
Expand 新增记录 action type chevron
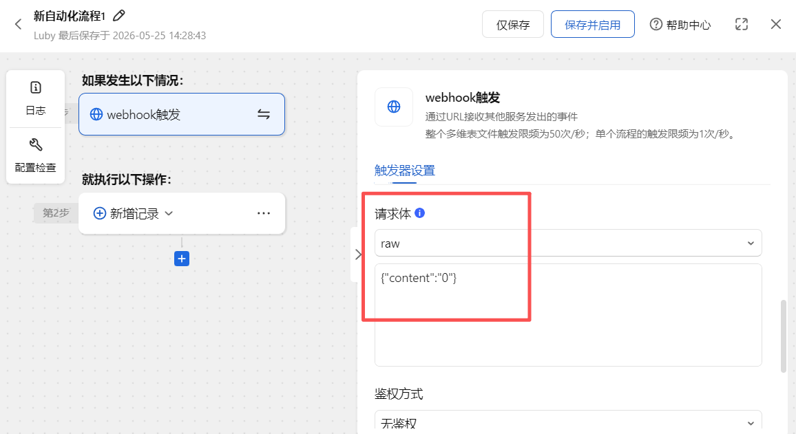pos(169,213)
